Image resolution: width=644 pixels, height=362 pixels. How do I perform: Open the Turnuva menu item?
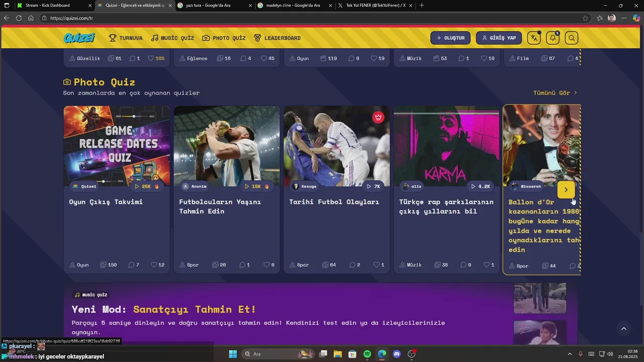point(126,38)
